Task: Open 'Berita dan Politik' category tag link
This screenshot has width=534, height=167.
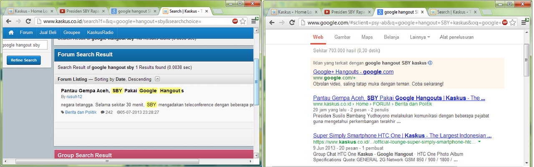Action: 81,112
